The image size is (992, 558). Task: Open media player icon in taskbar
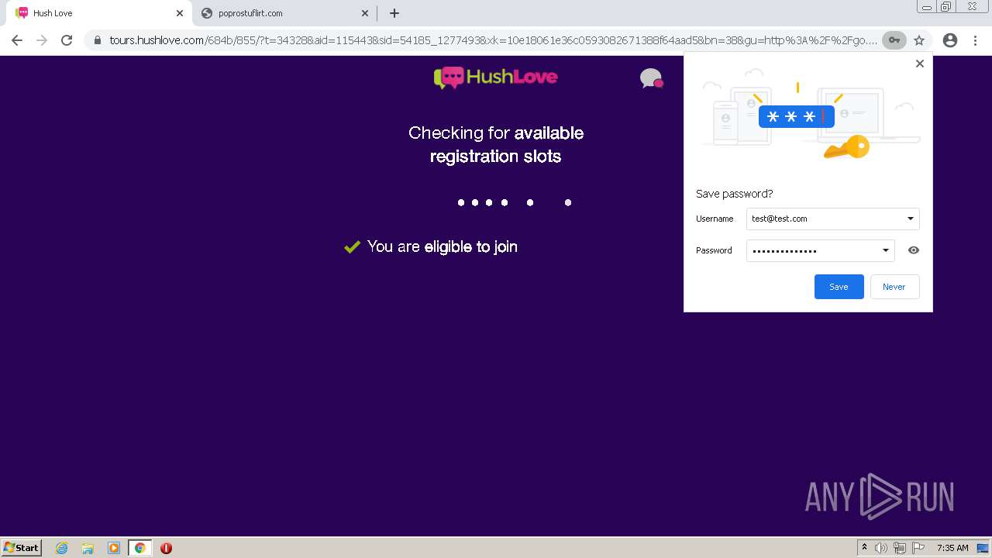tap(114, 548)
